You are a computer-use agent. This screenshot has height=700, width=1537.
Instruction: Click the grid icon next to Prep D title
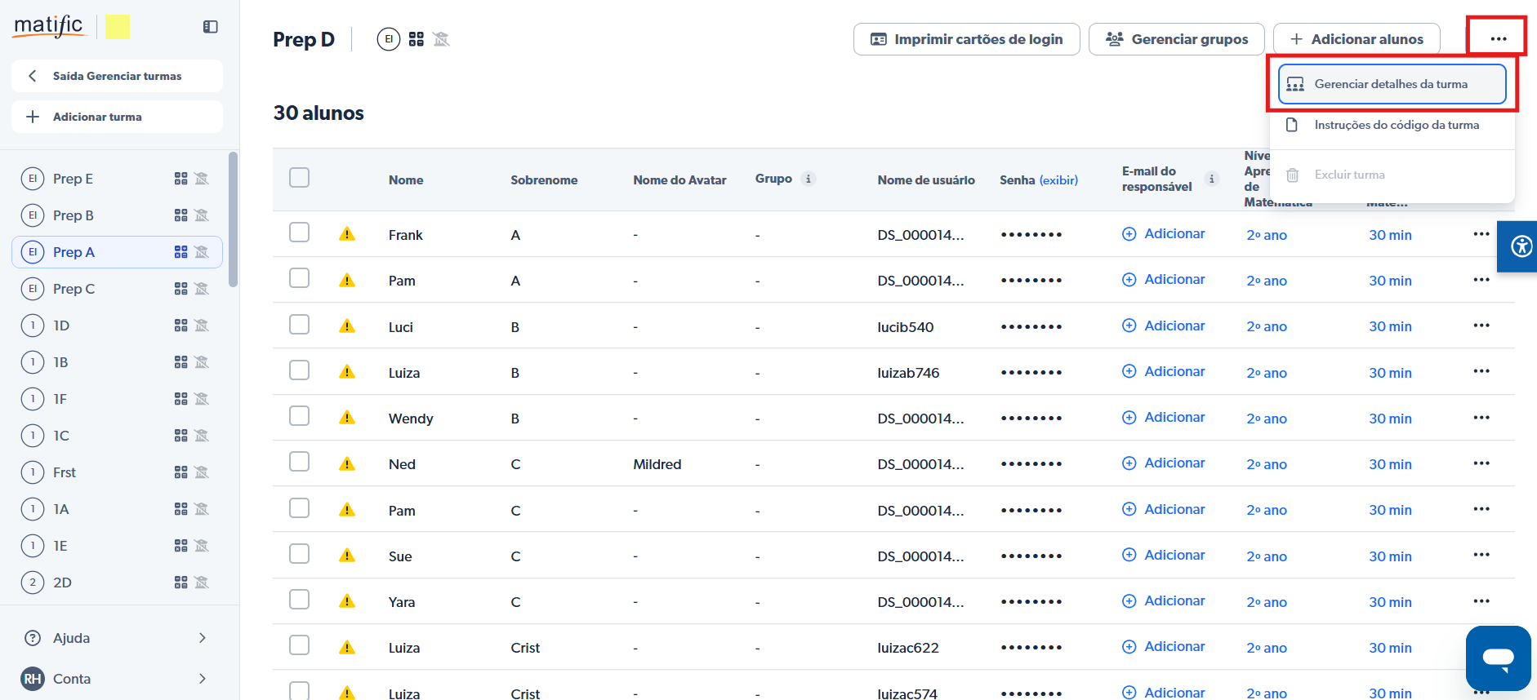pyautogui.click(x=417, y=39)
